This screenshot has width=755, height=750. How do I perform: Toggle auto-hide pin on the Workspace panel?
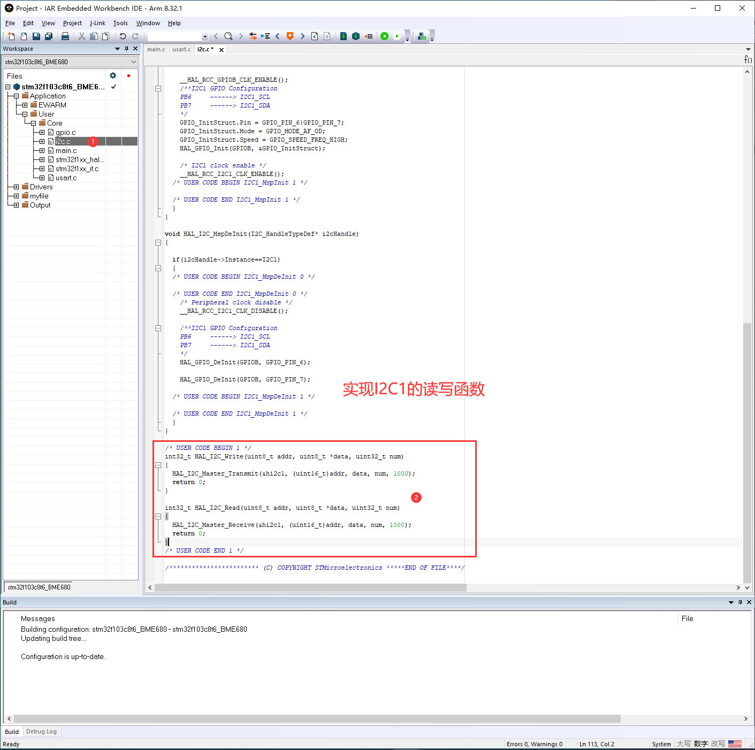pyautogui.click(x=126, y=48)
